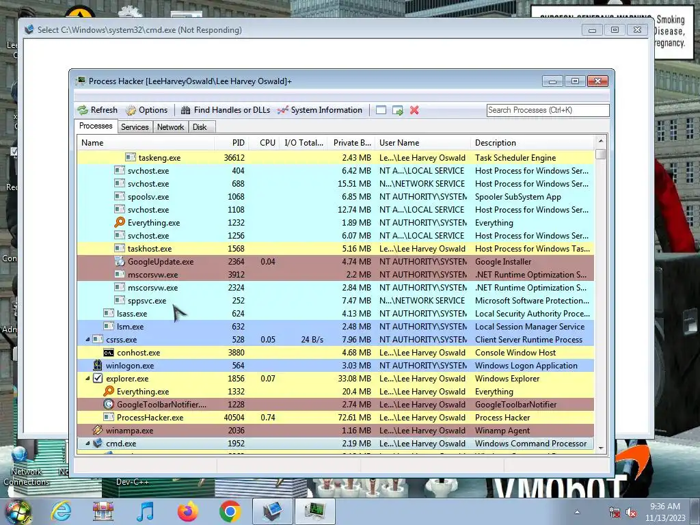Minimize the cmd.exe Not Responding window
Image resolution: width=700 pixels, height=525 pixels.
(x=593, y=30)
